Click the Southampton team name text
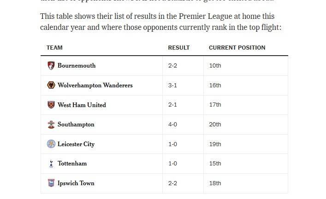 76,125
